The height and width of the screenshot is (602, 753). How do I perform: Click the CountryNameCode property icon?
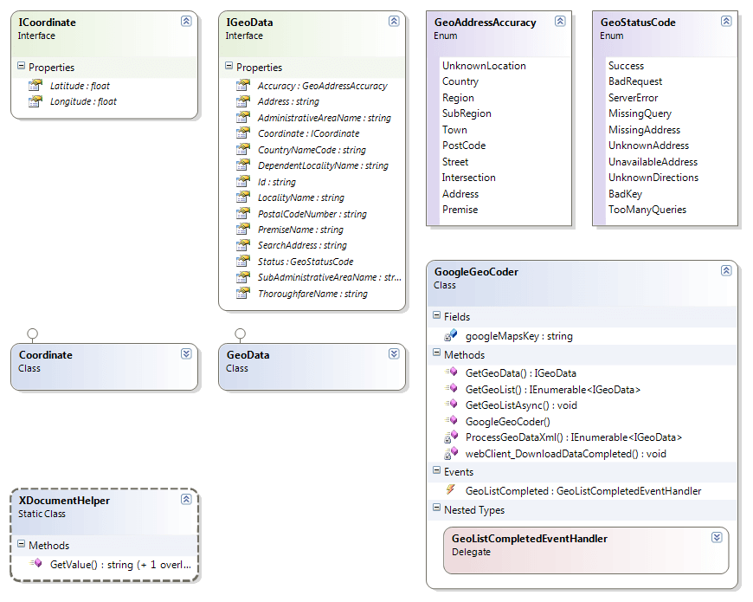(243, 149)
